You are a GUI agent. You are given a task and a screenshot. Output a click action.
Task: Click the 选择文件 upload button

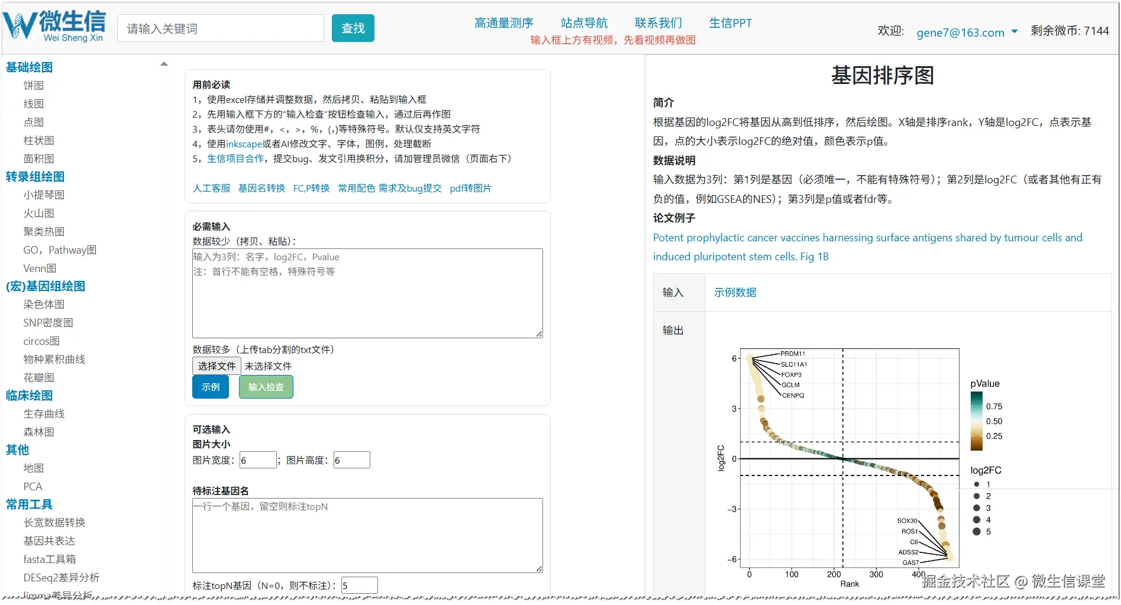click(217, 366)
